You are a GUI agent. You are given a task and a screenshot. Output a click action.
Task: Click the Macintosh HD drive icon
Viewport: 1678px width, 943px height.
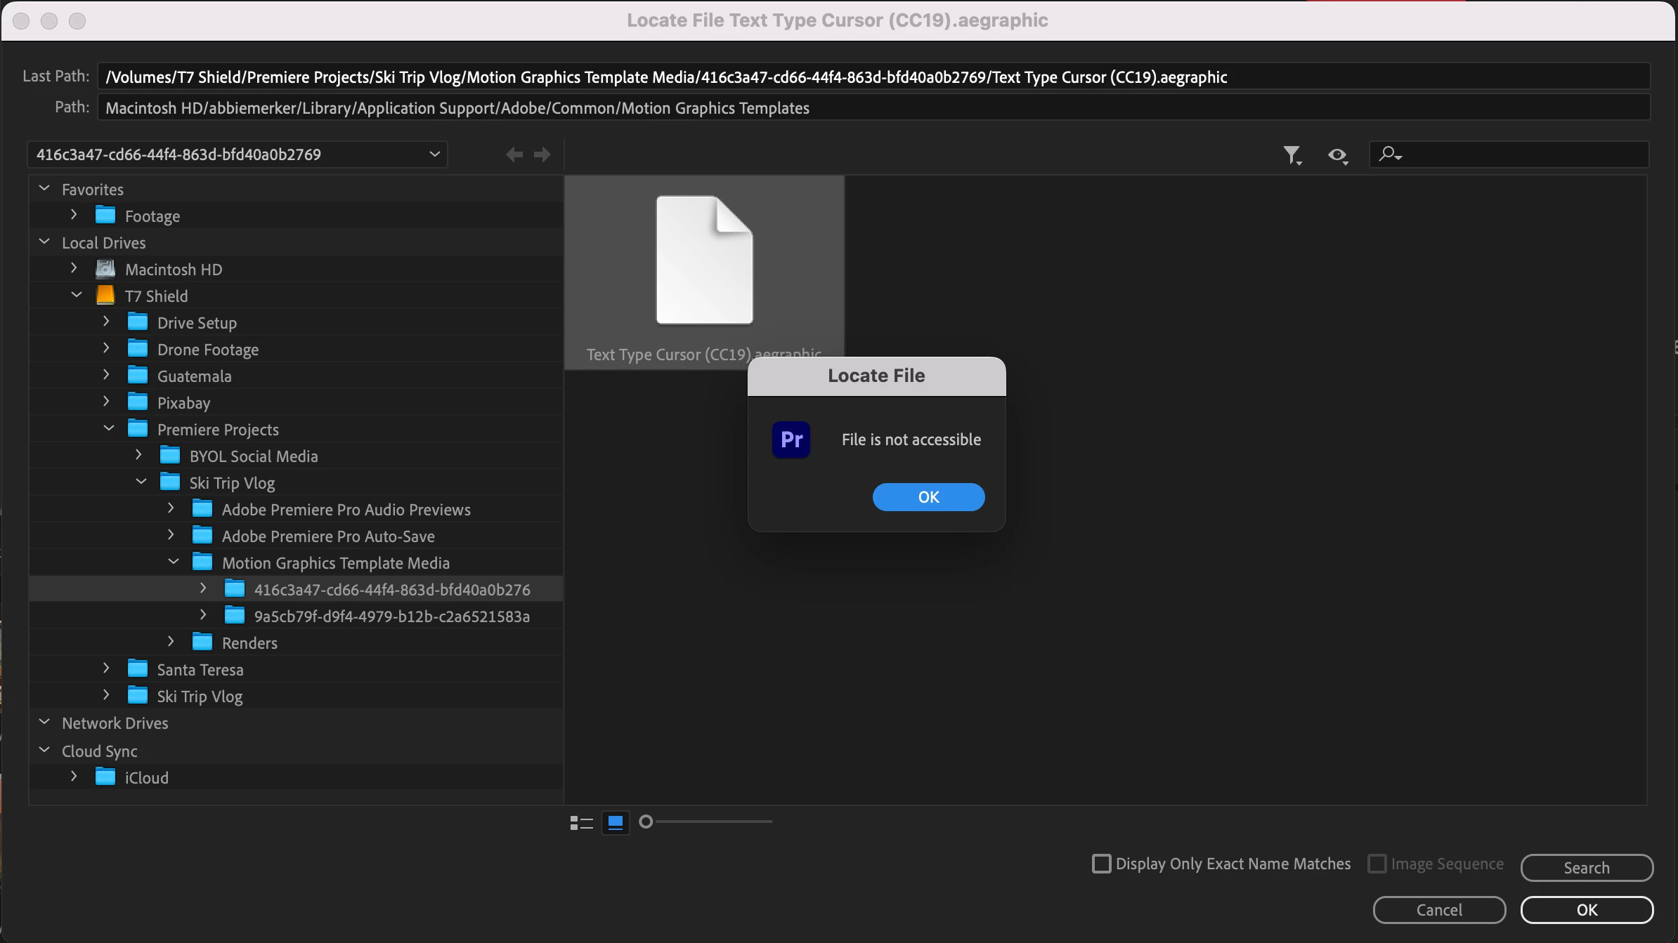coord(105,269)
